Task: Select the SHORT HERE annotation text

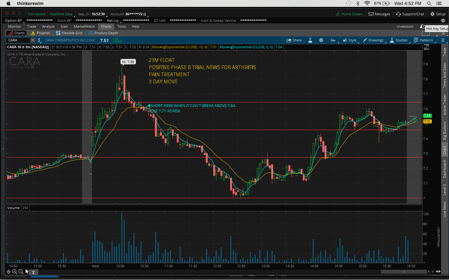Action: click(x=193, y=106)
